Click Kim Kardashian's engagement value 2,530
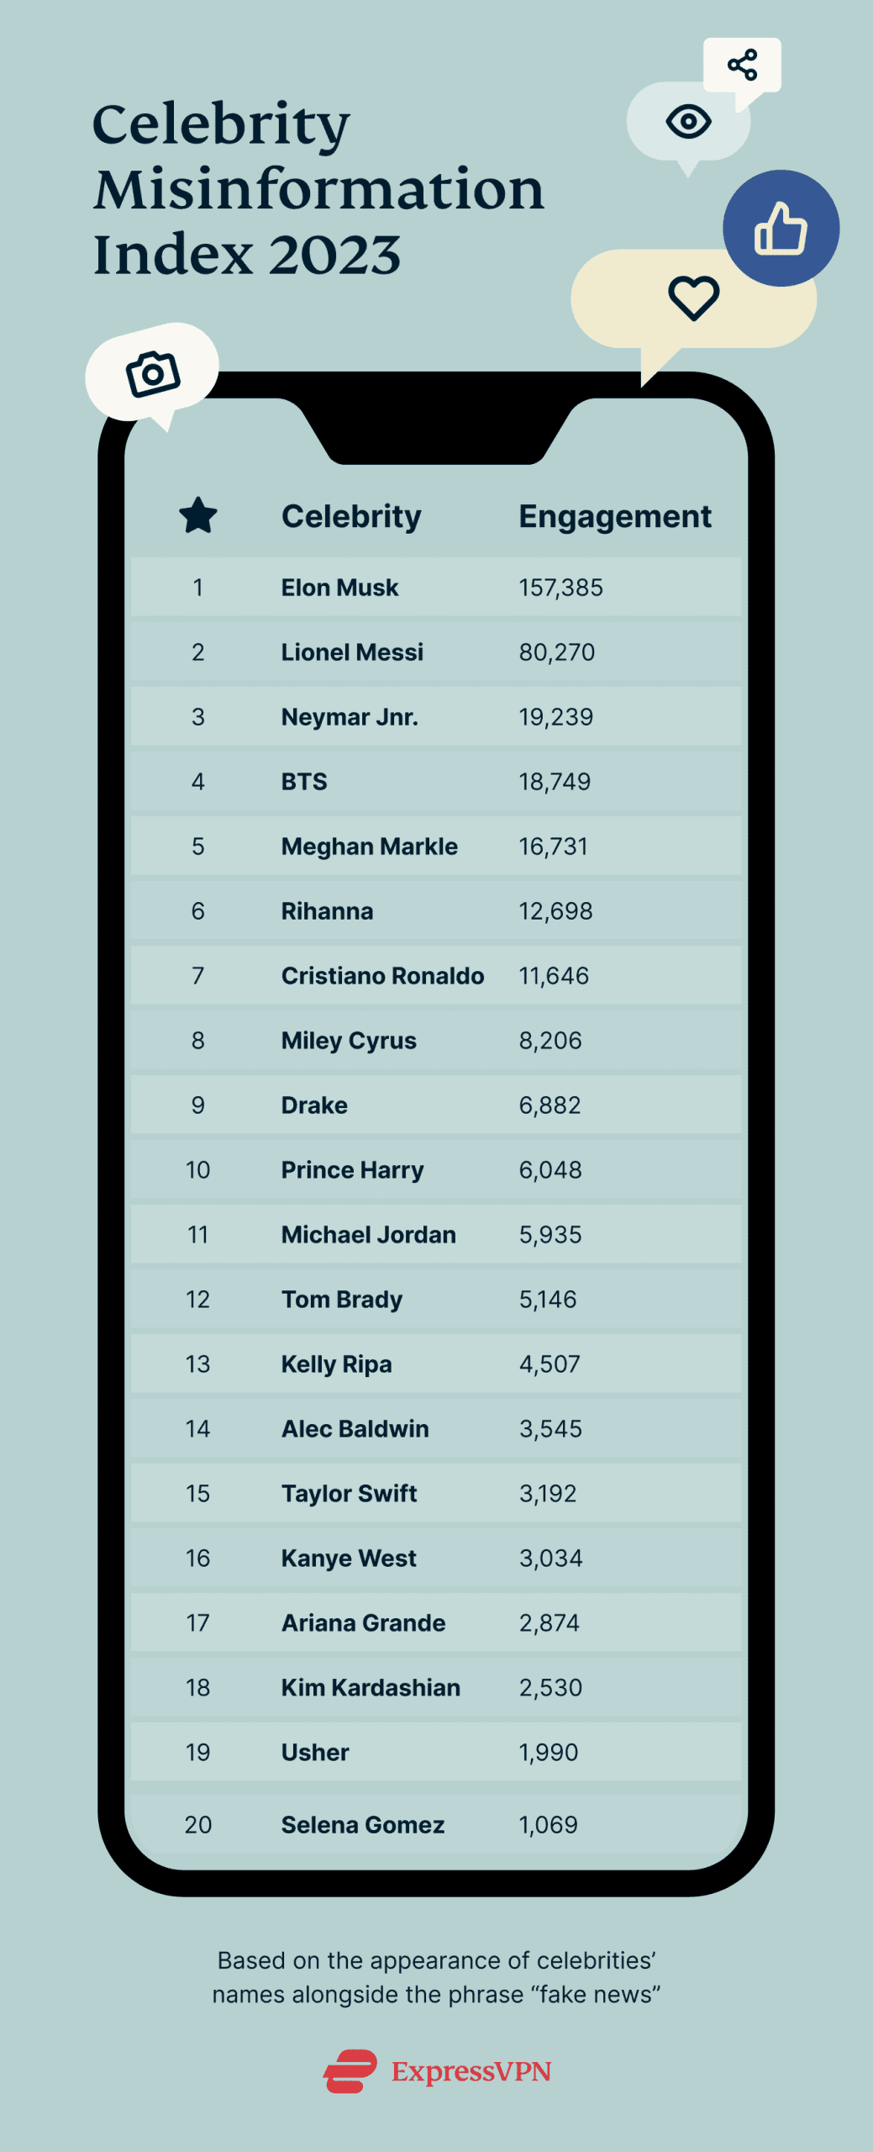Viewport: 873px width, 2152px height. [x=550, y=1688]
